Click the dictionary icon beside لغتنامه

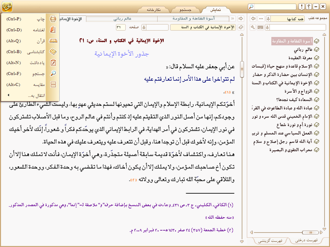point(53,30)
